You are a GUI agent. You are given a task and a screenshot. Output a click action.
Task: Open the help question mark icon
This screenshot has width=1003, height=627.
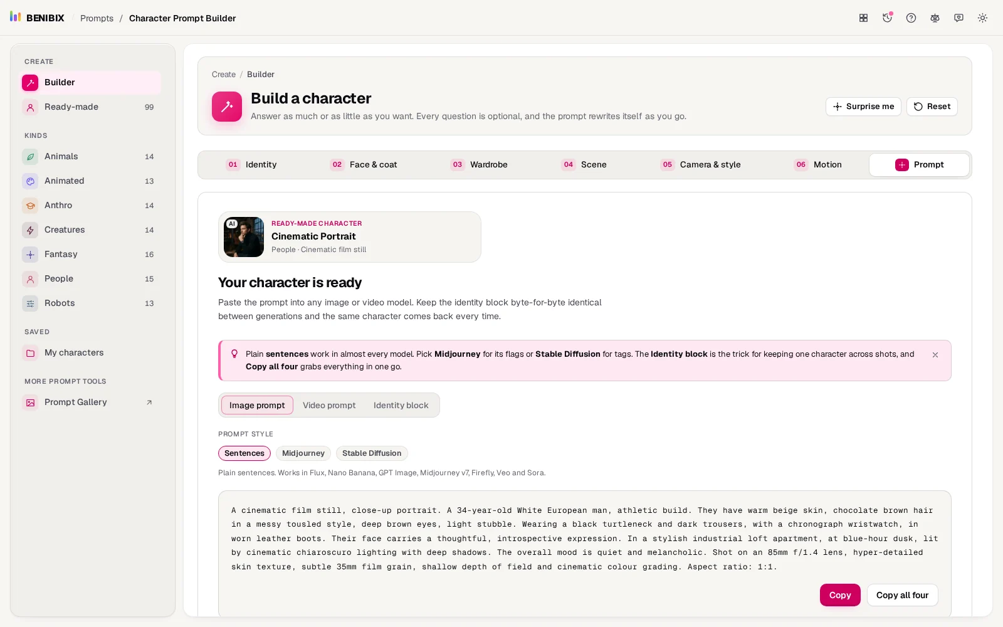[911, 18]
